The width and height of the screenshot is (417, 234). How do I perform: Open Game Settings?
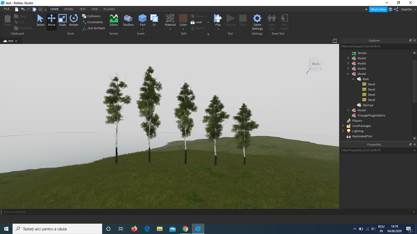click(257, 21)
